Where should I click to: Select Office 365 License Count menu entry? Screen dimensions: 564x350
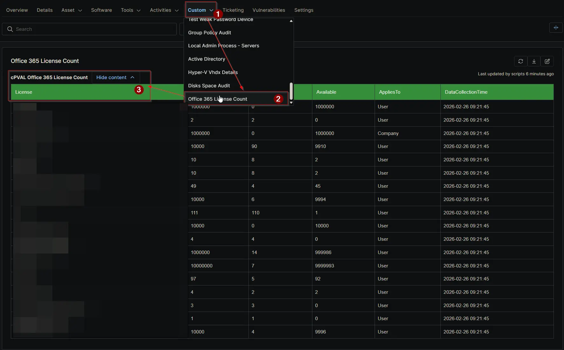218,99
